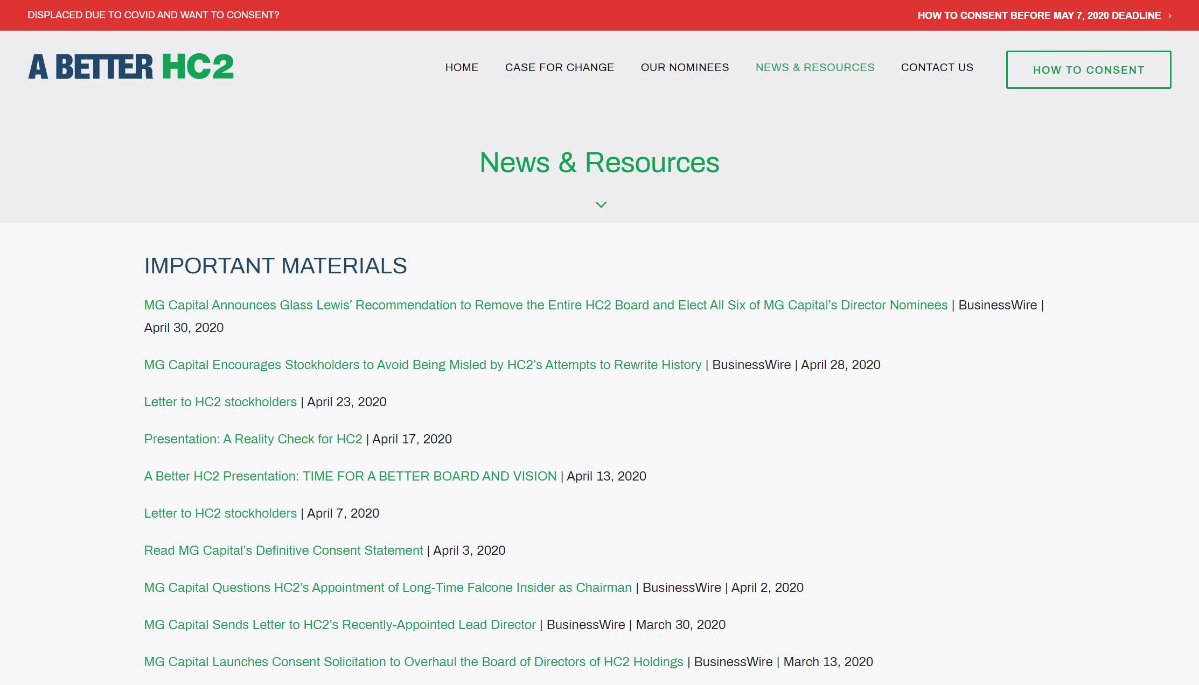Click the down chevron below News & Resources
This screenshot has width=1199, height=685.
(x=601, y=204)
